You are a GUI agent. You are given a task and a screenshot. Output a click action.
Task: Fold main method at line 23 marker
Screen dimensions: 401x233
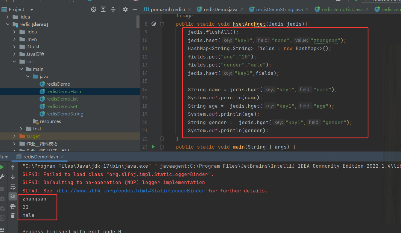162,147
